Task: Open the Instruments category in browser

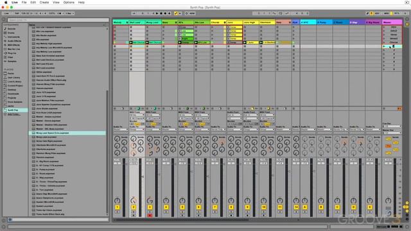Action: click(x=13, y=37)
